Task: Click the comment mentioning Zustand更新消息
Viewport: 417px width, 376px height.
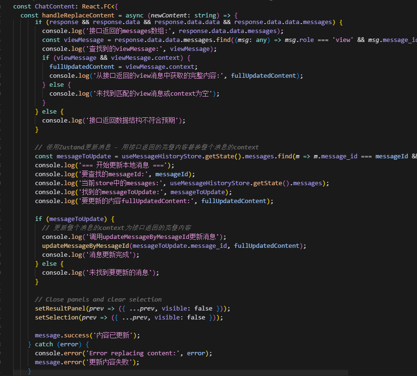Action: click(146, 147)
